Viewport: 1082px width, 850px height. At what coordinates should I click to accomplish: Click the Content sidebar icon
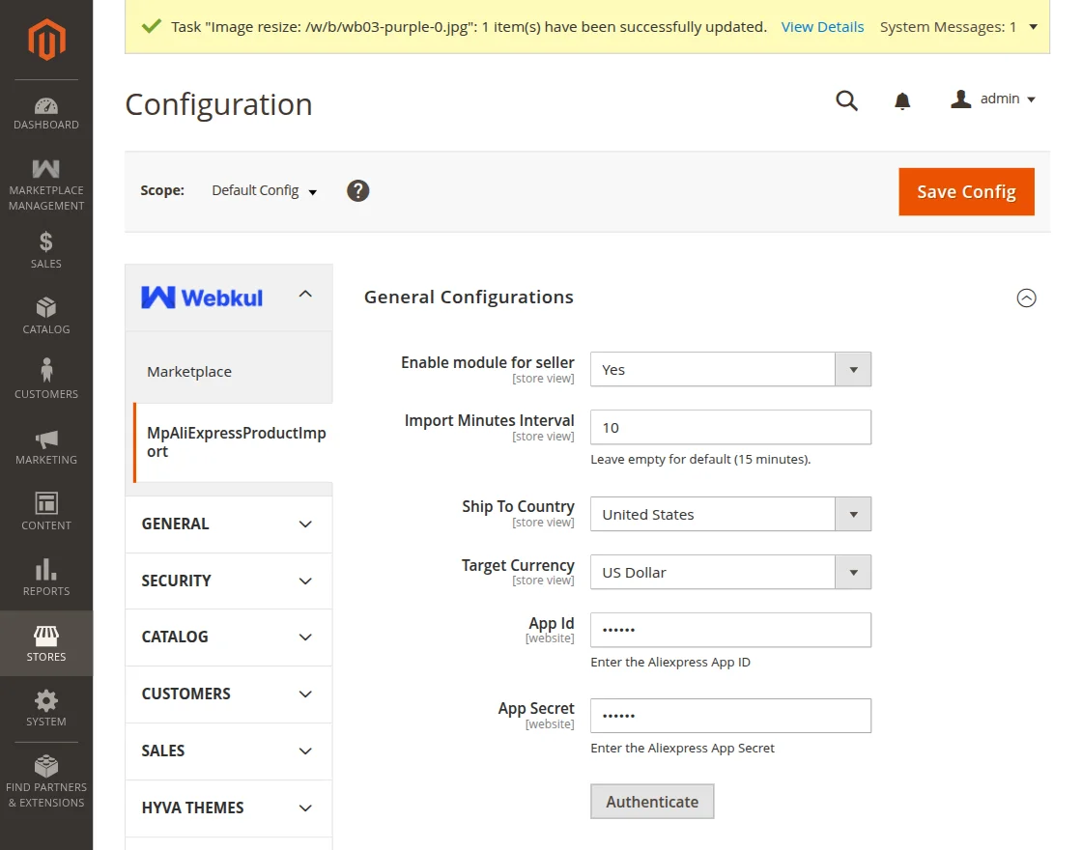[x=45, y=508]
